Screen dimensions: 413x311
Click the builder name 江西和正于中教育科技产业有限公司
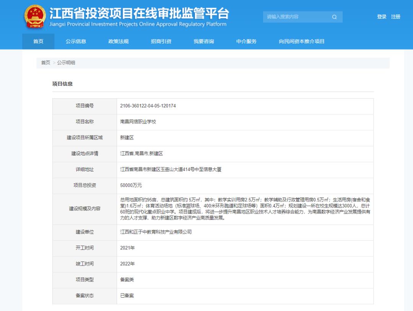point(156,232)
